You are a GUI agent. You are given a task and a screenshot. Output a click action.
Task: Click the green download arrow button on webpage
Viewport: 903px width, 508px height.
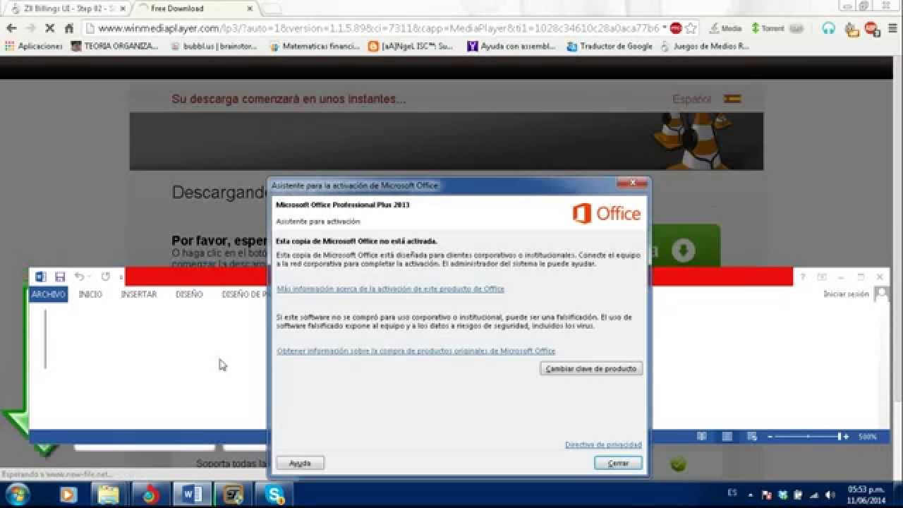click(684, 250)
